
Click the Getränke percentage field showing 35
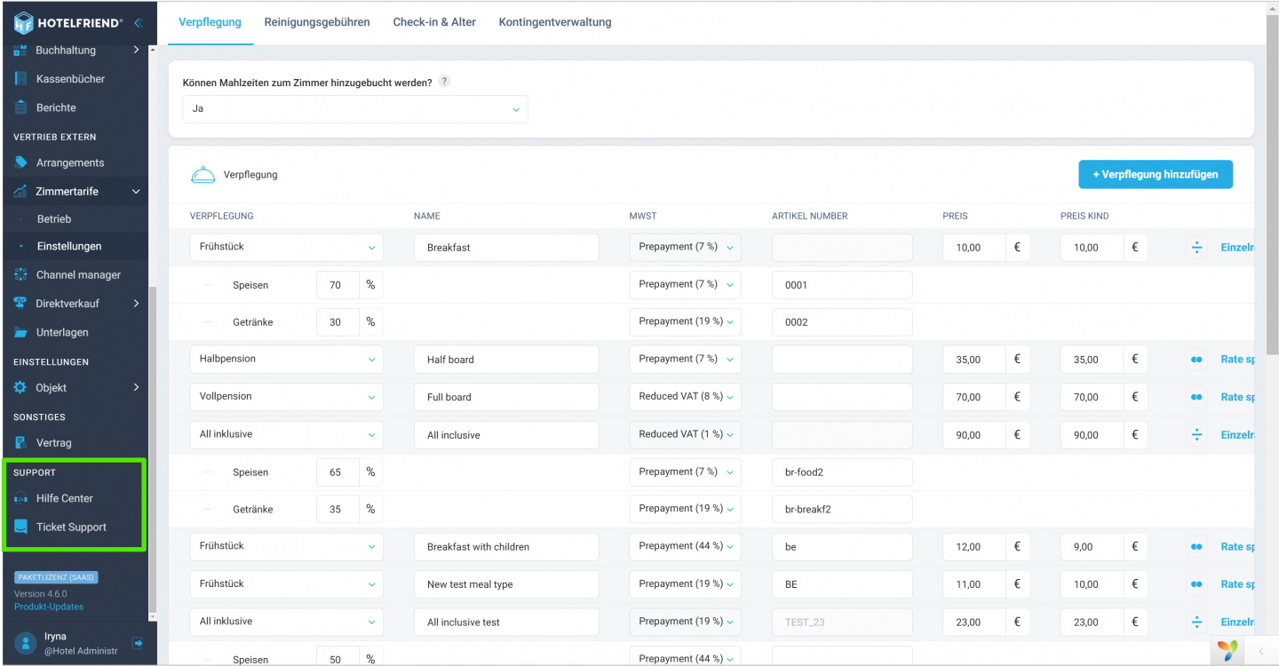point(338,510)
